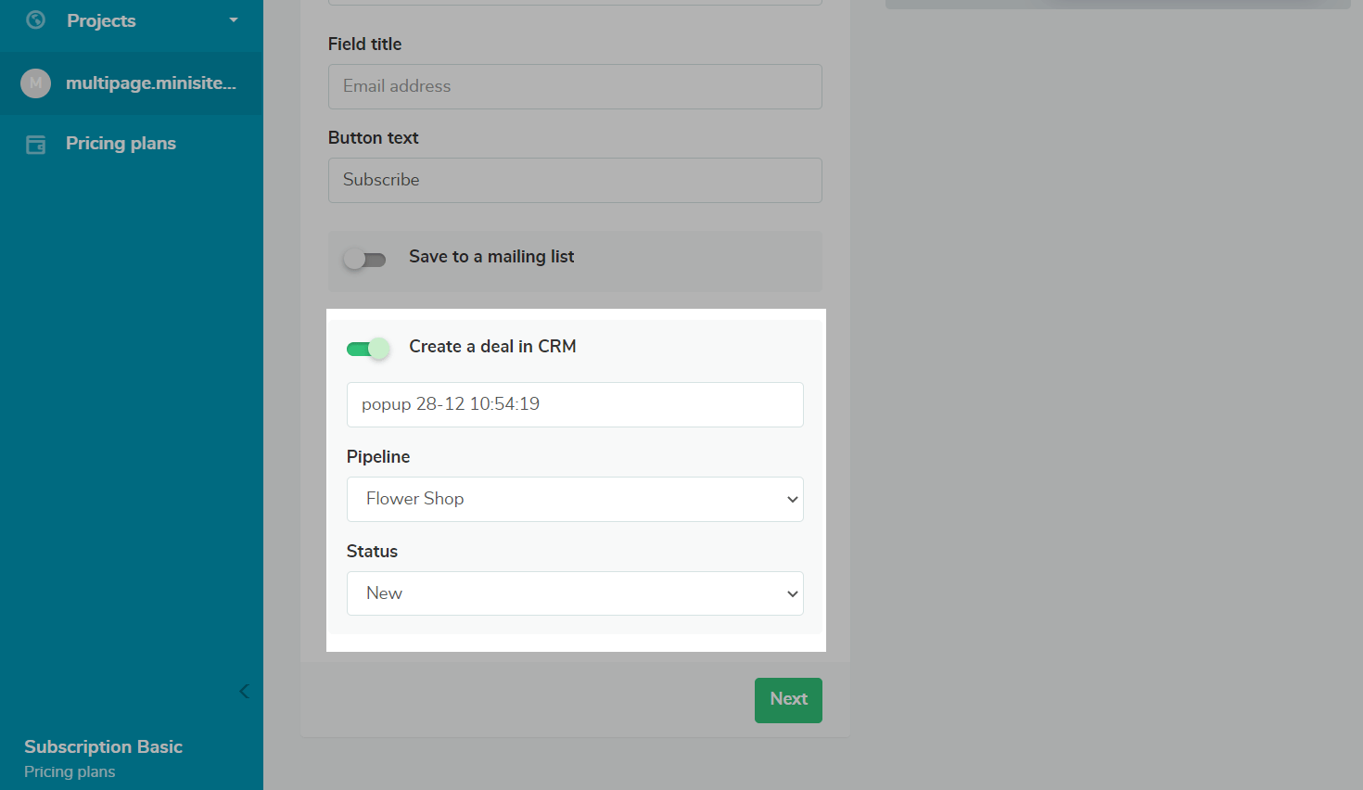
Task: Click the Field title label
Action: click(x=364, y=44)
